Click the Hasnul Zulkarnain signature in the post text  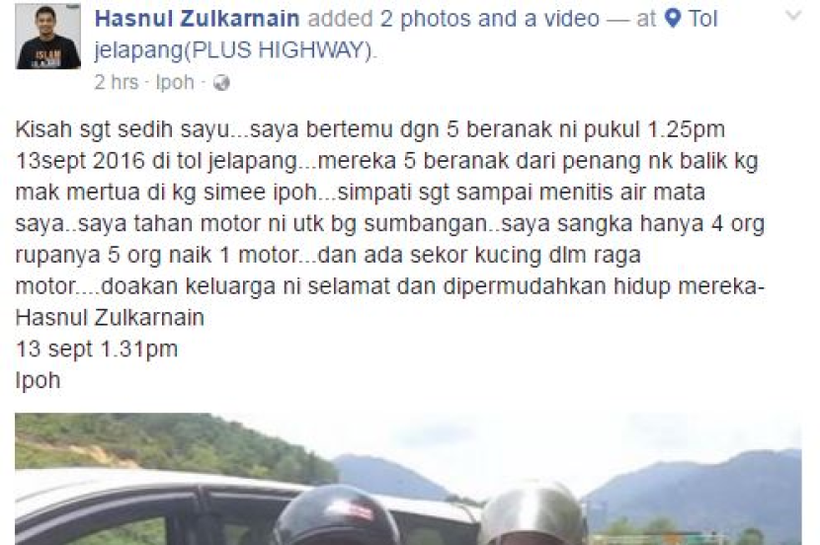(x=110, y=318)
